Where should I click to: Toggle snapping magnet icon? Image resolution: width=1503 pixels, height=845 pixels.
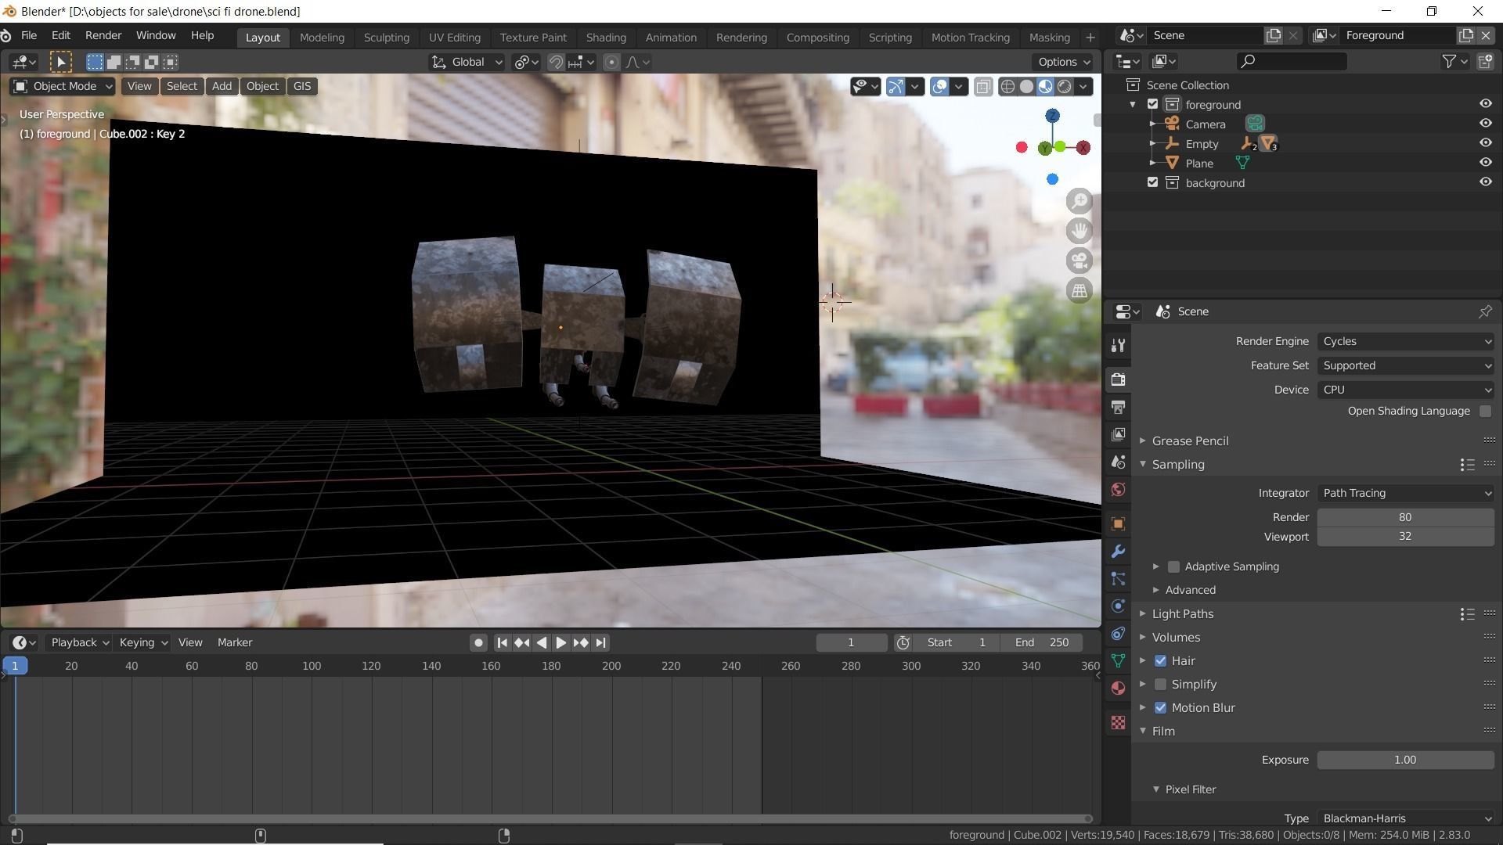(556, 63)
